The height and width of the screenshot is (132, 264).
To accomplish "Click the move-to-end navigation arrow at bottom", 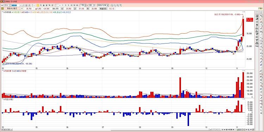I will 233,130.
